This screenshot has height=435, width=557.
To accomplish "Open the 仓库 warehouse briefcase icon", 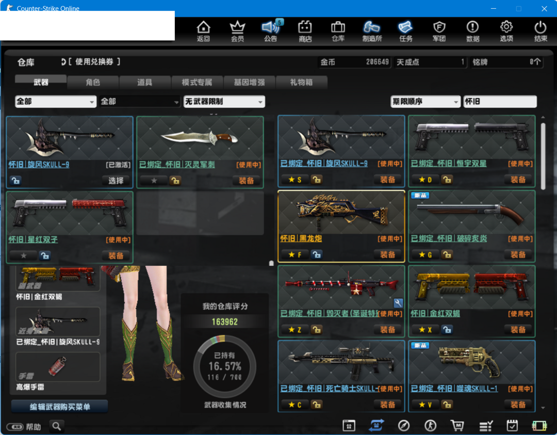I will tap(338, 31).
